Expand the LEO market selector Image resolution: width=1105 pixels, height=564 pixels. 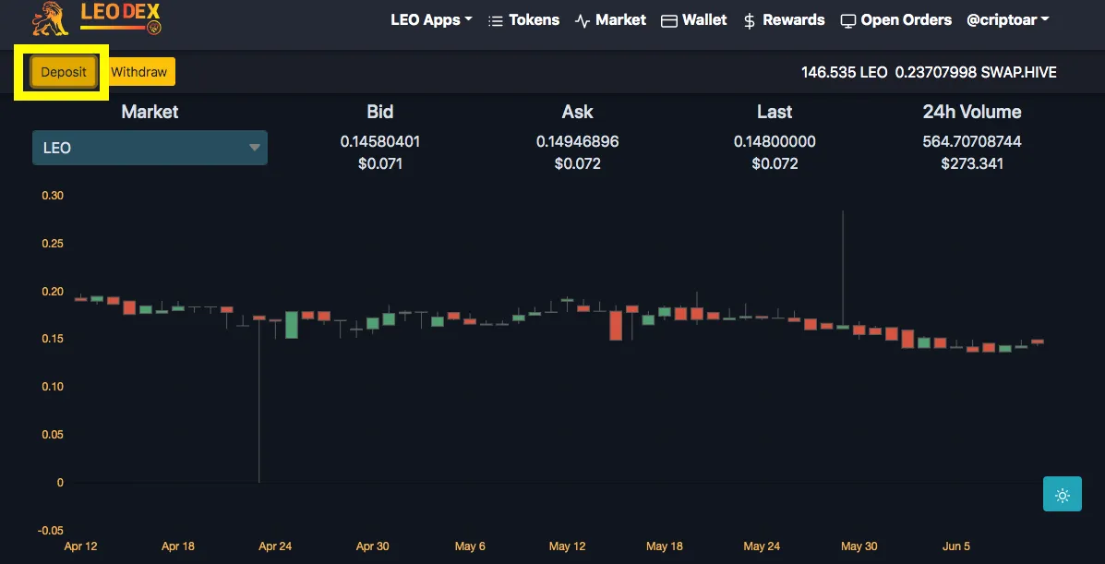150,148
